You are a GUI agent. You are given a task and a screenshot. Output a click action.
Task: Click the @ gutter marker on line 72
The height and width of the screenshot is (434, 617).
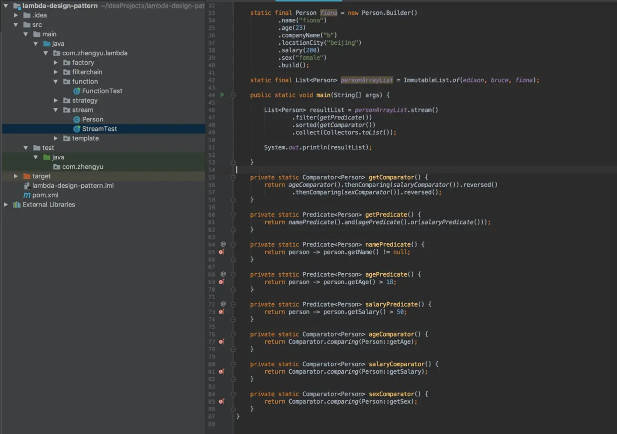[223, 304]
